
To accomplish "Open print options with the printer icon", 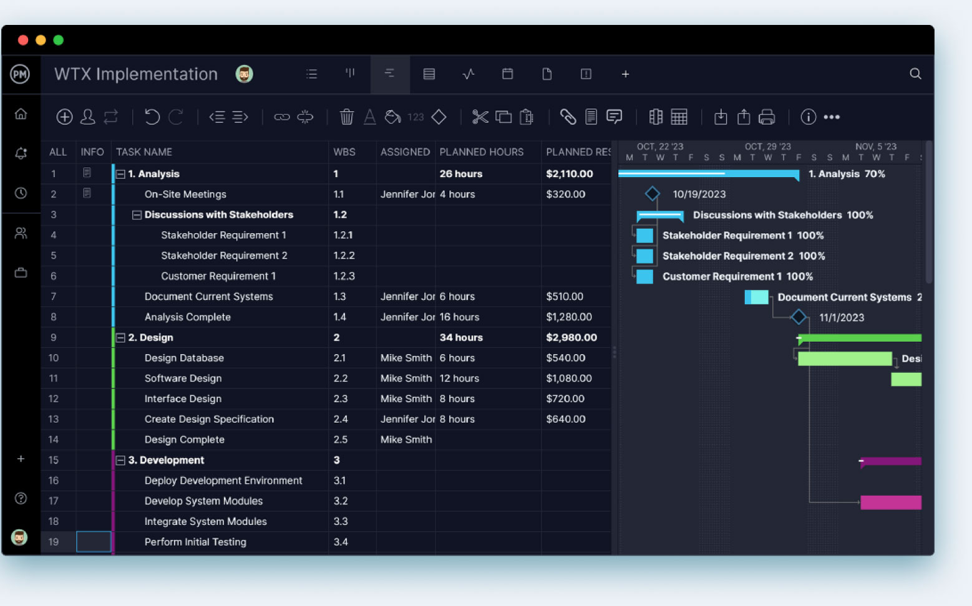I will (768, 117).
